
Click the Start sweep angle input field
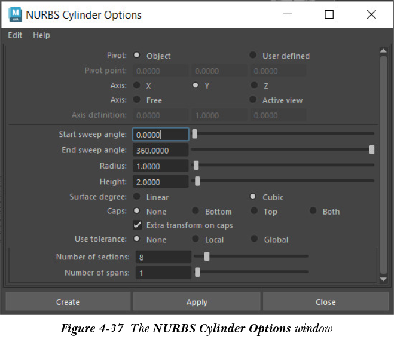[x=160, y=135]
